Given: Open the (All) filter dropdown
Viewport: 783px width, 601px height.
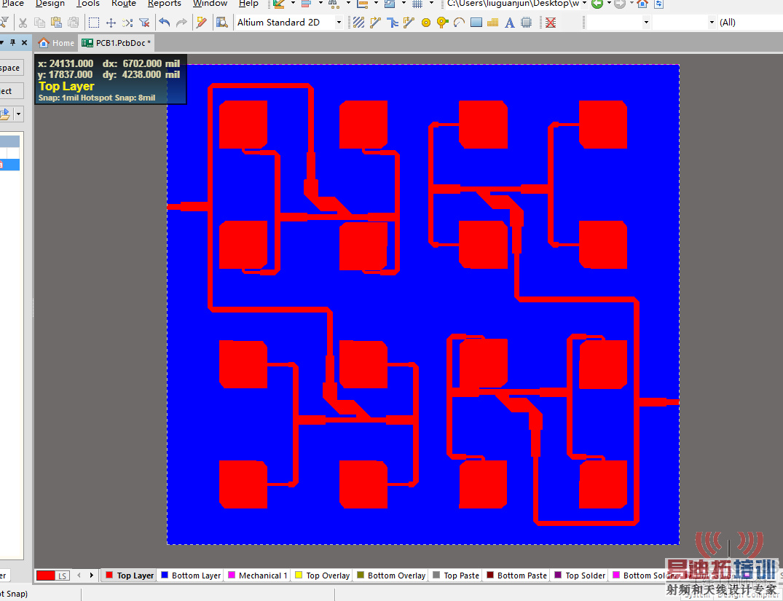Looking at the screenshot, I should click(750, 23).
